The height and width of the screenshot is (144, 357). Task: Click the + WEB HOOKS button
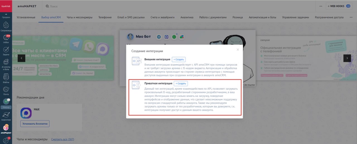(339, 6)
